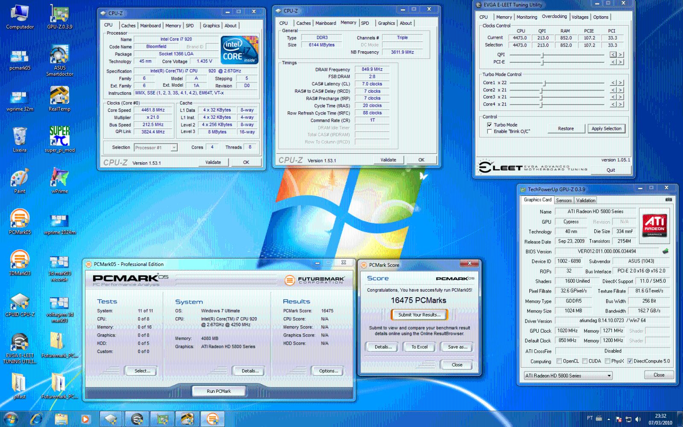683x427 pixels.
Task: Open the voltagem 3d mark03 desktop icon
Action: pos(59,309)
